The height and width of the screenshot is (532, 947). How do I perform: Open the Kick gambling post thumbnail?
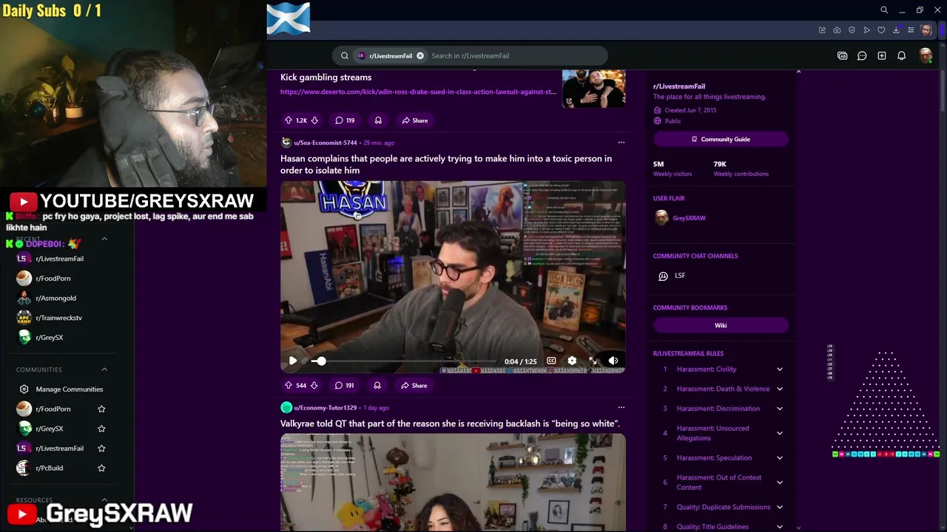click(593, 89)
